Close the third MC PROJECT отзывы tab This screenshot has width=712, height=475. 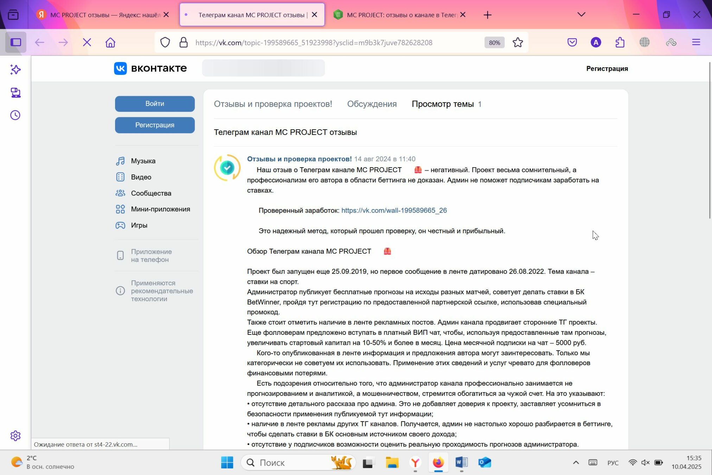463,15
